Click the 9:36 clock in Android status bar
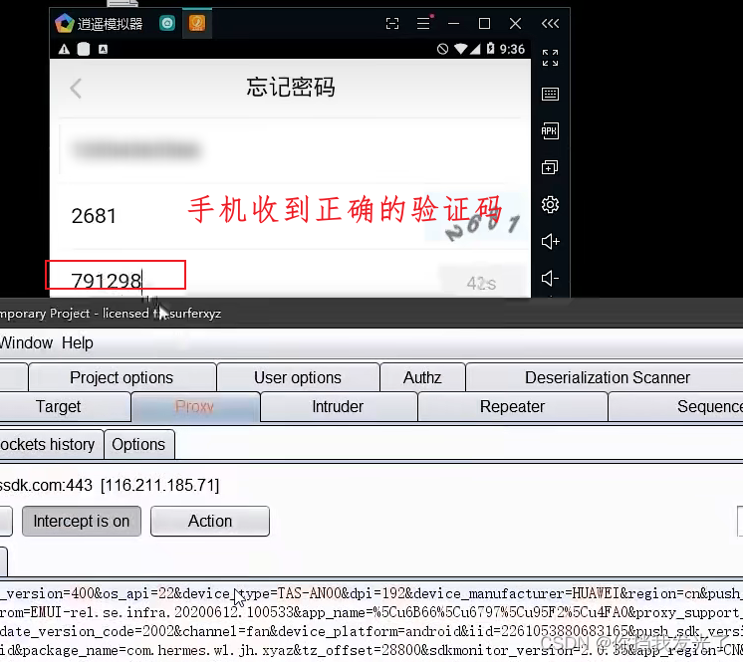The height and width of the screenshot is (662, 743). (512, 49)
